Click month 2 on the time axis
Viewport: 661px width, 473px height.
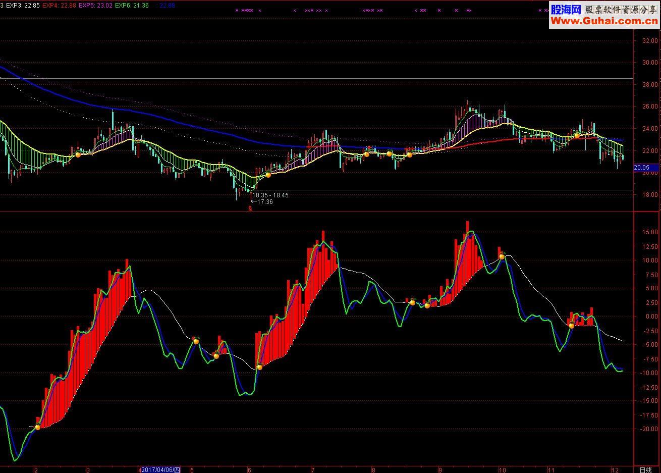[x=36, y=469]
